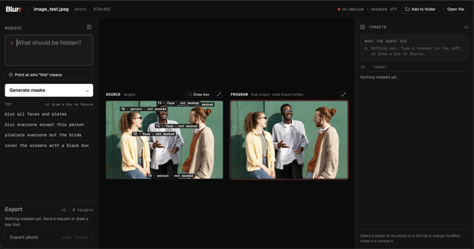Click the red prompt chevron in request box
474x249 pixels.
coord(12,43)
